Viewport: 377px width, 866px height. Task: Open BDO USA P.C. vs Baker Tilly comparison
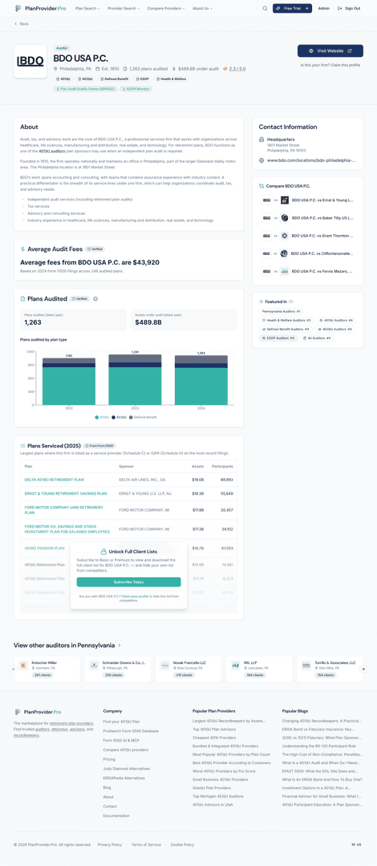coord(307,217)
